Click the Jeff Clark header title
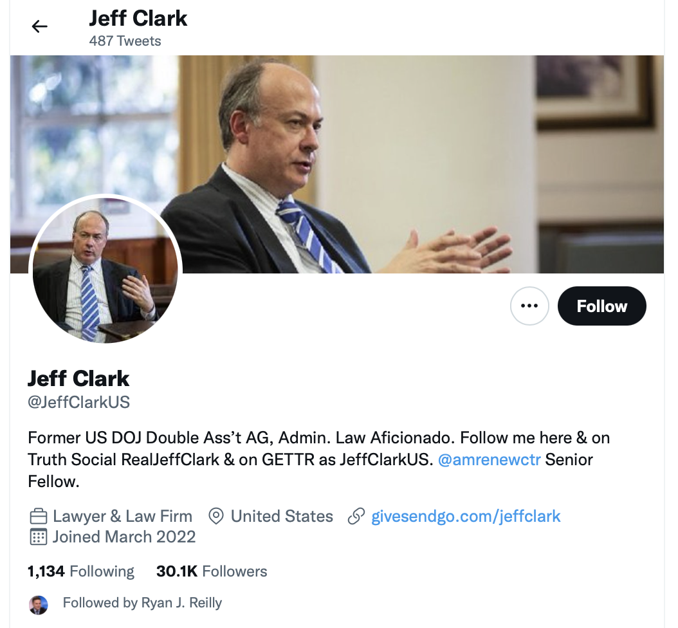This screenshot has height=628, width=678. (x=138, y=19)
